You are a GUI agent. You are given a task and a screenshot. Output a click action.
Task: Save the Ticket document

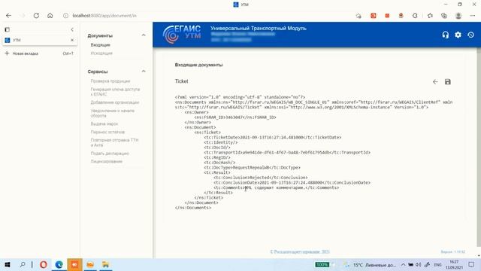point(448,82)
